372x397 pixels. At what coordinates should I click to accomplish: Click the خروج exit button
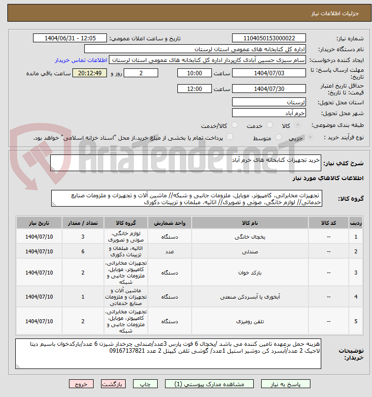coord(81,384)
